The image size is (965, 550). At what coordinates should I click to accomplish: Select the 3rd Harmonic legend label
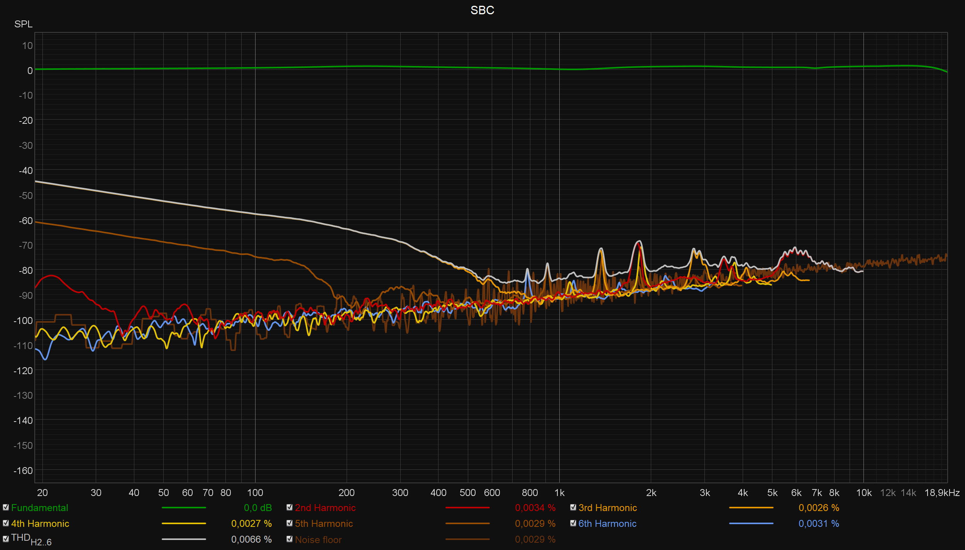(608, 508)
